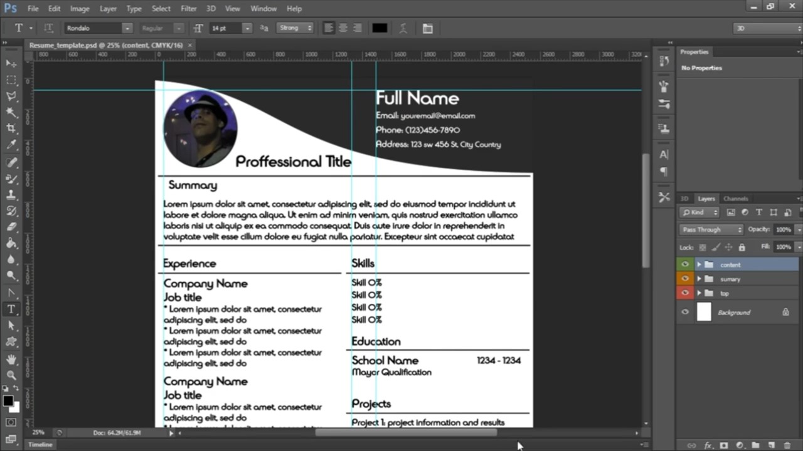Hide the Background layer
This screenshot has width=803, height=451.
tap(684, 312)
